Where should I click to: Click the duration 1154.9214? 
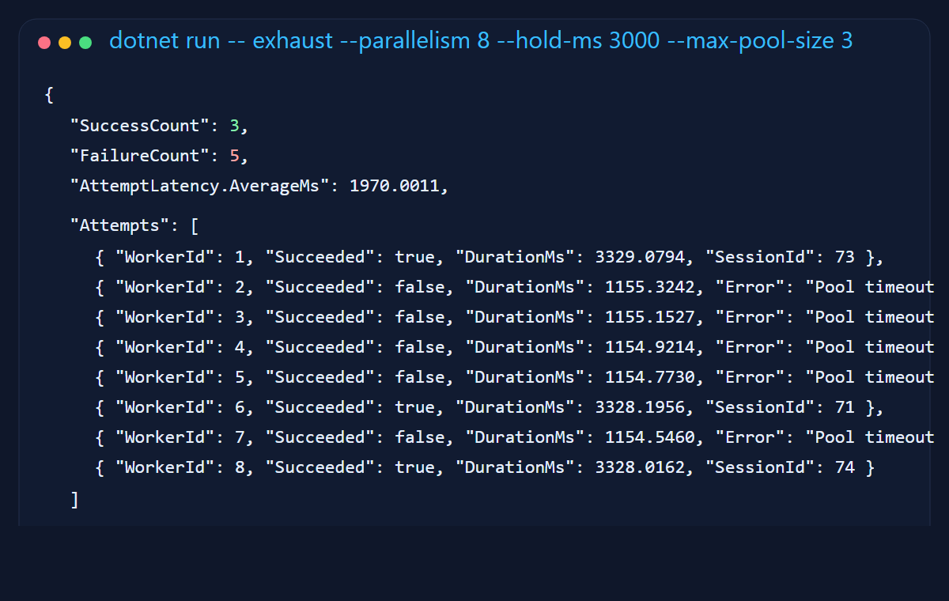[651, 347]
